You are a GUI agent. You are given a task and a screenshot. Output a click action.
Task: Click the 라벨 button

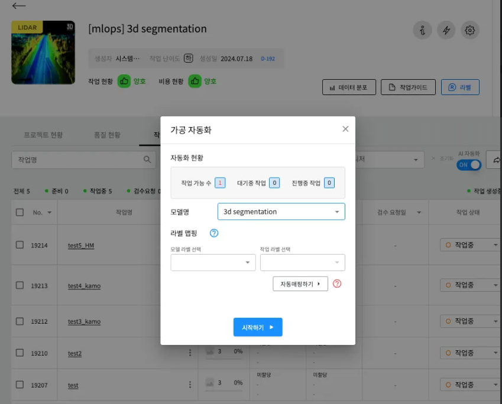(460, 87)
